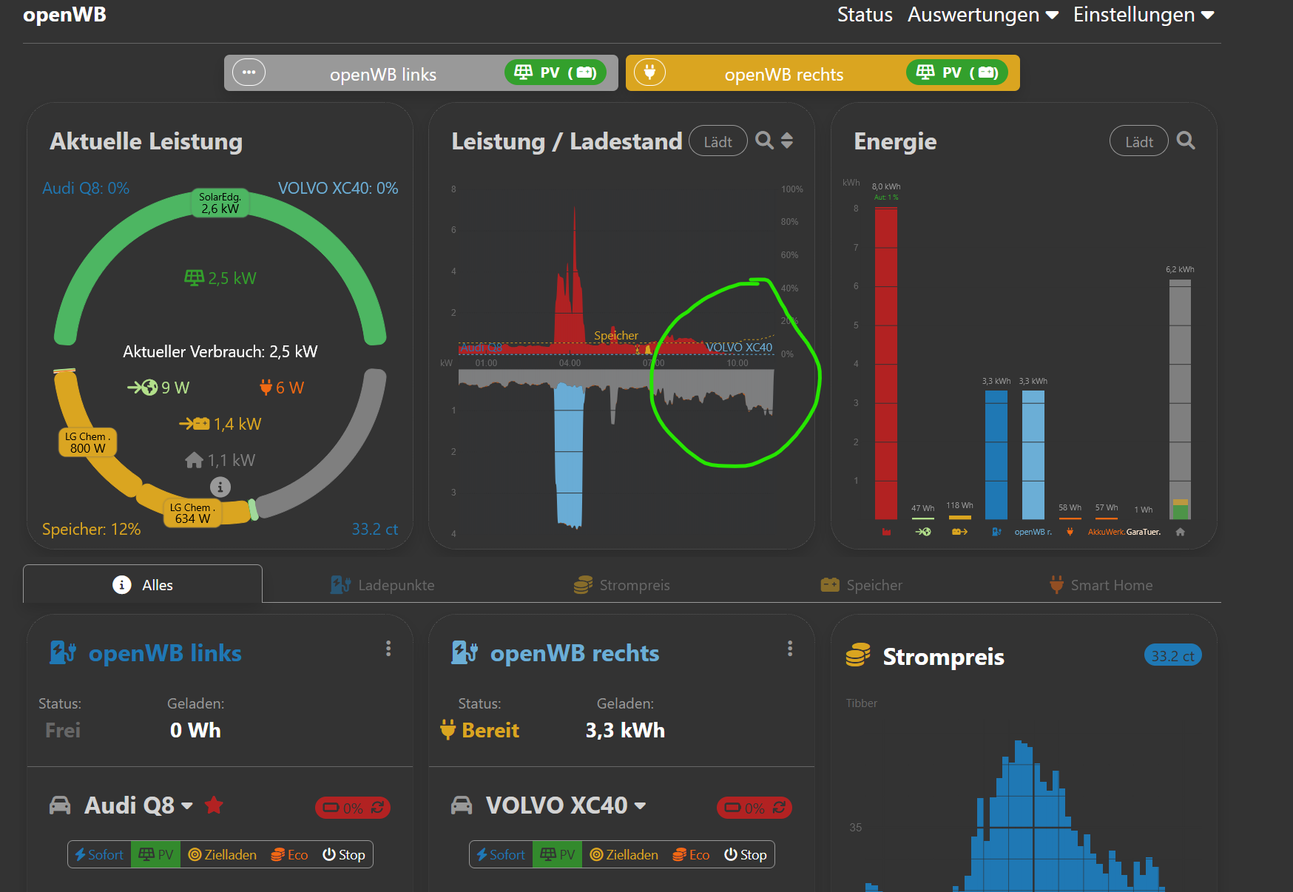Select Sofort charge mode for Audi Q8
1293x892 pixels.
pos(99,855)
